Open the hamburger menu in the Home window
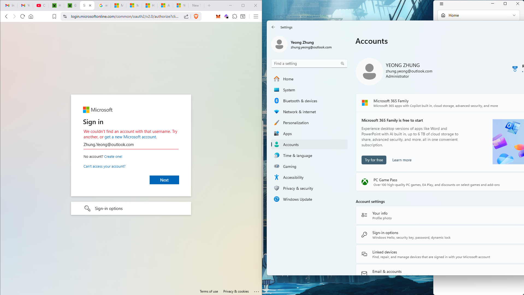Screen dimensions: 524x295 tap(442, 4)
